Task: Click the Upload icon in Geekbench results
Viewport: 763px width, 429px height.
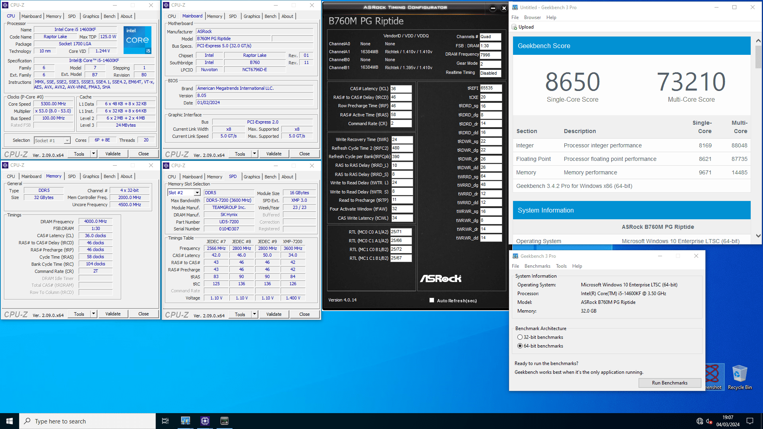Action: 514,27
